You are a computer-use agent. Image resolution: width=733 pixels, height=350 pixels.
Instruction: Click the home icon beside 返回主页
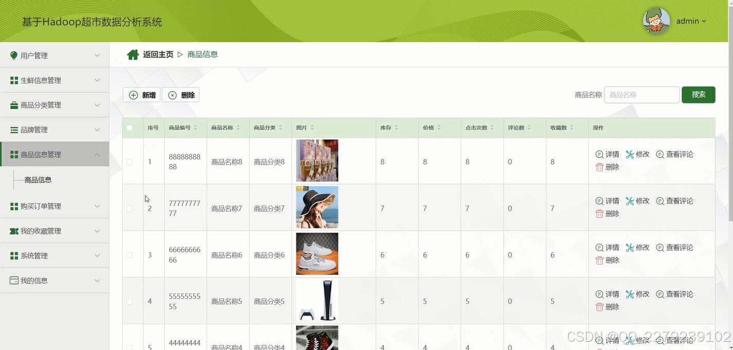[x=133, y=55]
